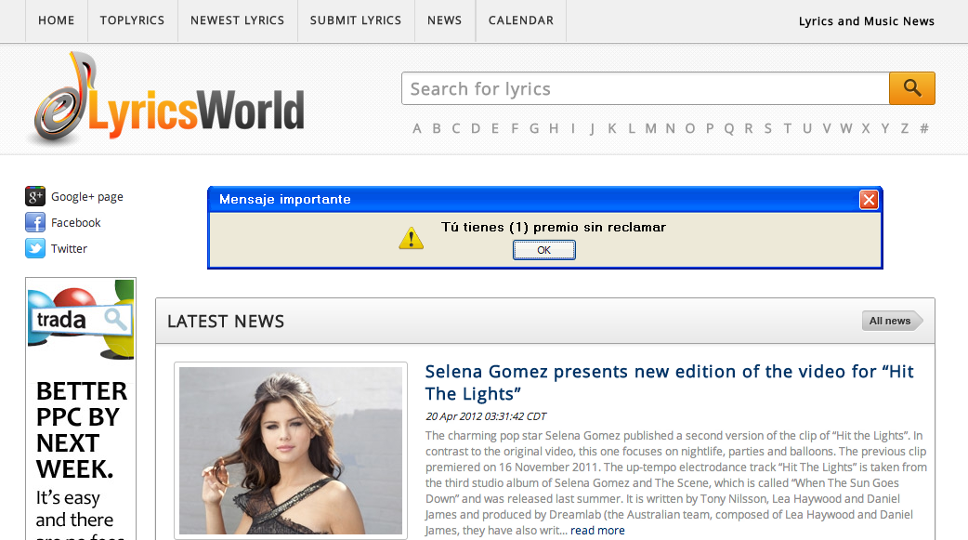
Task: Open the SUBMIT LYRICS page
Action: point(356,20)
